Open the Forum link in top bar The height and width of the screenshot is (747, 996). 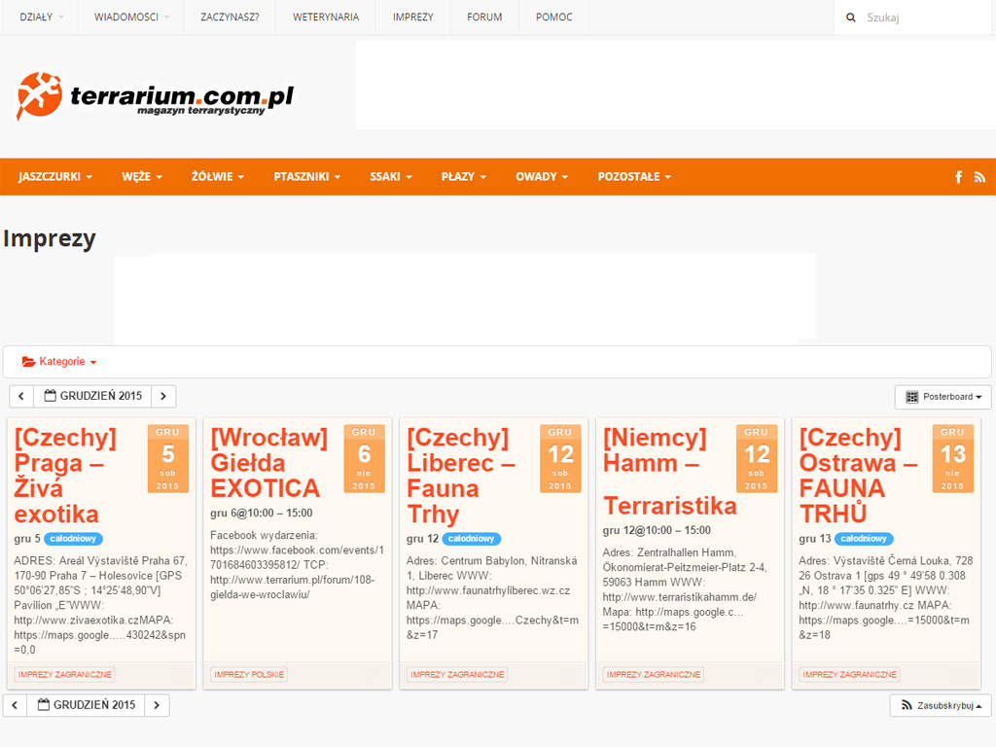pyautogui.click(x=484, y=18)
